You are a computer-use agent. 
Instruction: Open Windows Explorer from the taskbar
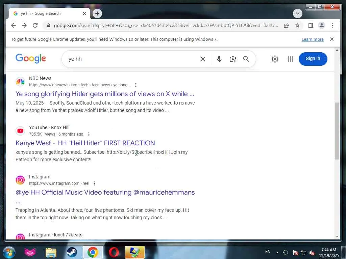click(51, 252)
